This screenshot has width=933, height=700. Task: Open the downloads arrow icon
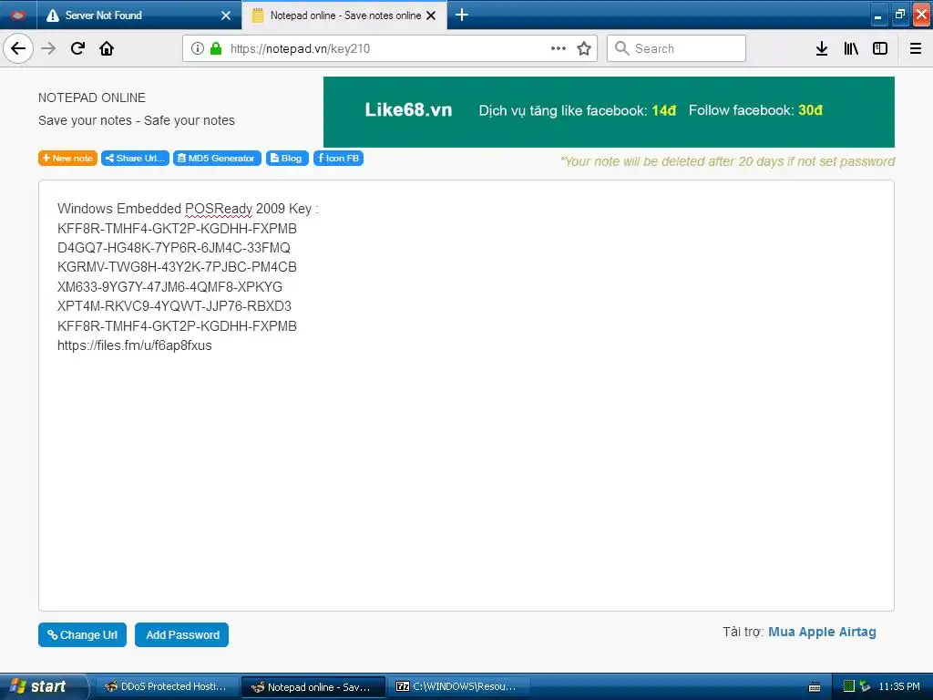click(x=821, y=48)
